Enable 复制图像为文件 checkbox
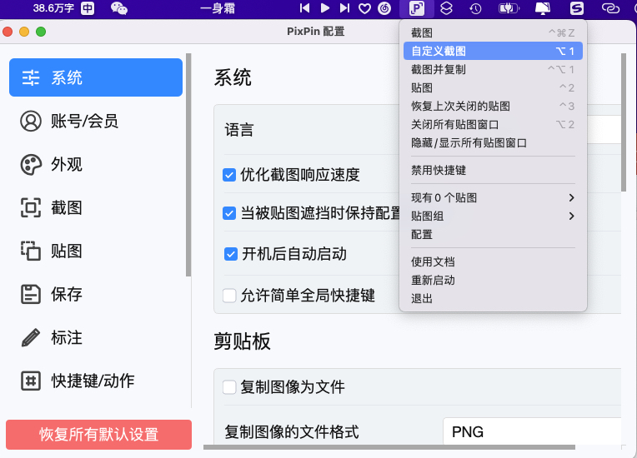 pyautogui.click(x=229, y=387)
